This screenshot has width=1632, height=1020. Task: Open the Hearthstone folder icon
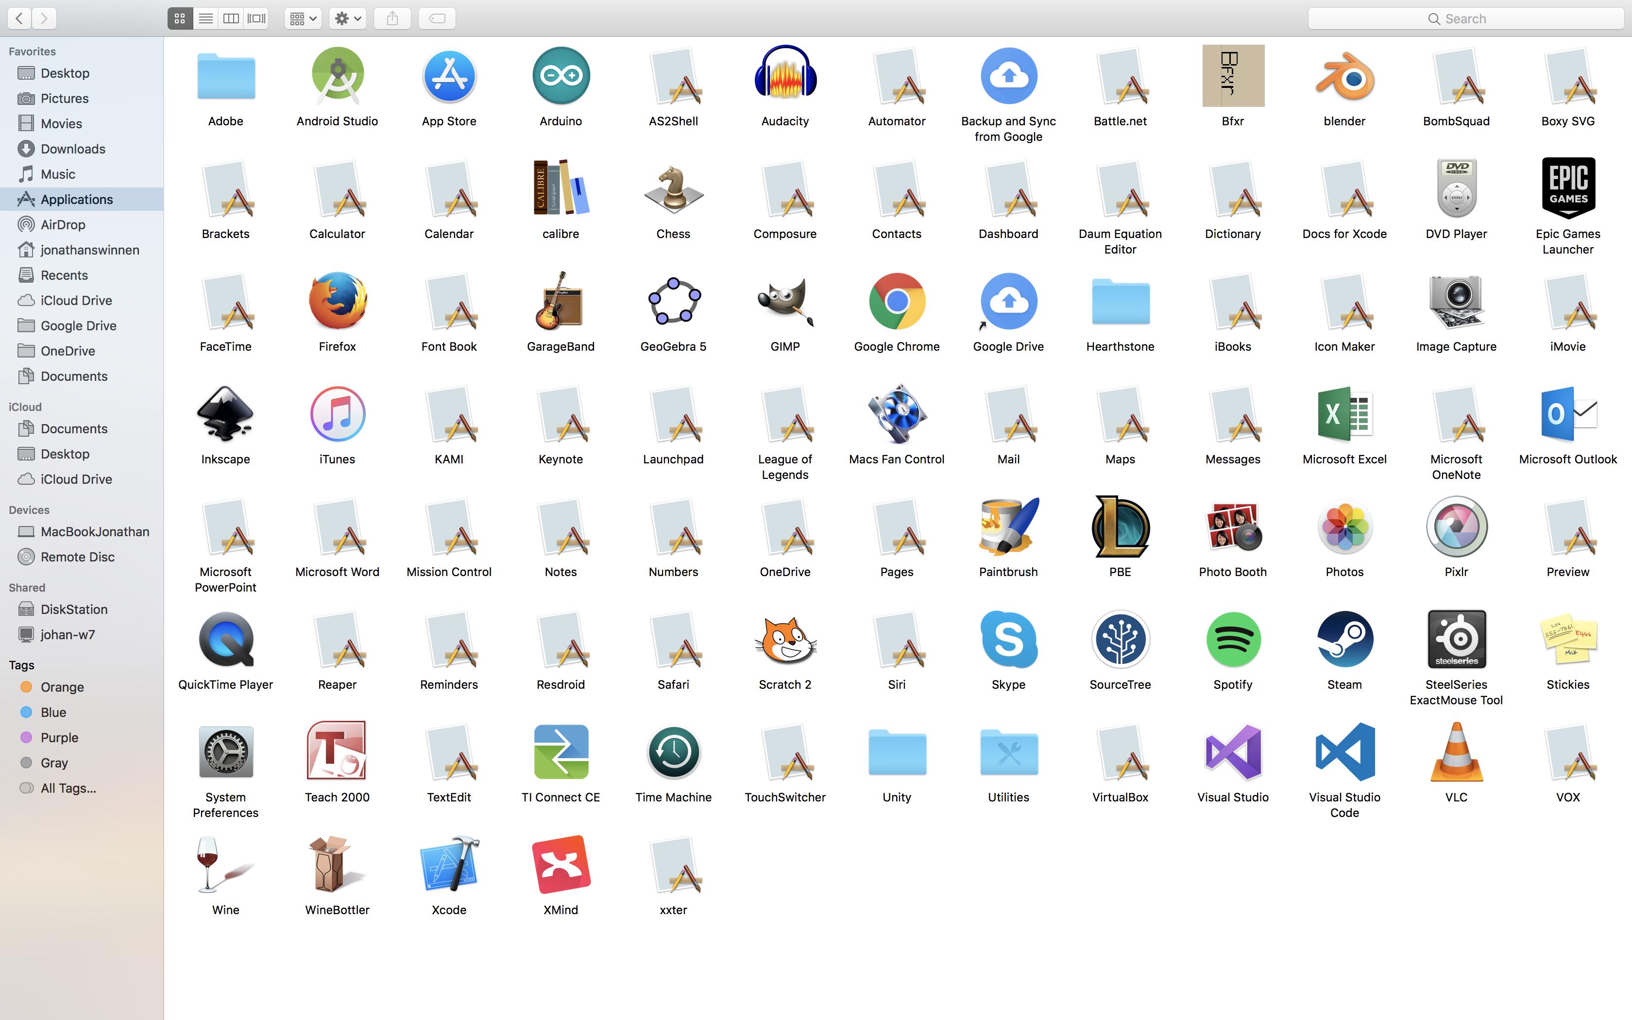point(1120,302)
